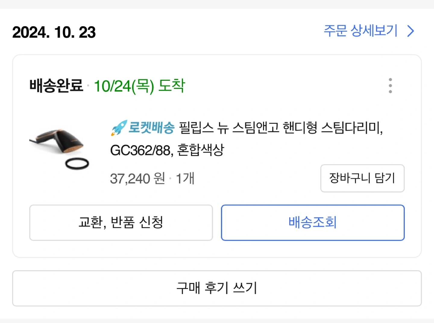
Task: Click the blue 로켓배송 badge text
Action: [x=152, y=127]
